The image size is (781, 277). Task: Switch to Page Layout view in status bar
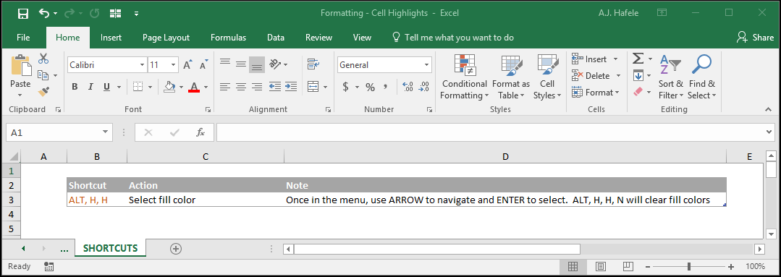click(601, 266)
